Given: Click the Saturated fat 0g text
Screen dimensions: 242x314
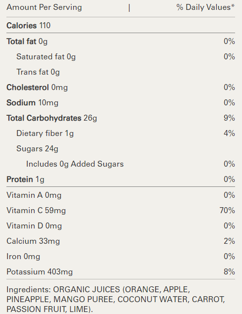Looking at the screenshot, I should (x=46, y=57).
